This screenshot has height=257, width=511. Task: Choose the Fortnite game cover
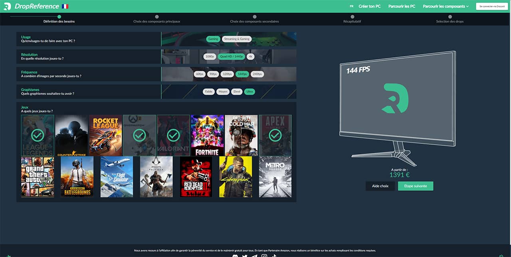[x=207, y=135]
